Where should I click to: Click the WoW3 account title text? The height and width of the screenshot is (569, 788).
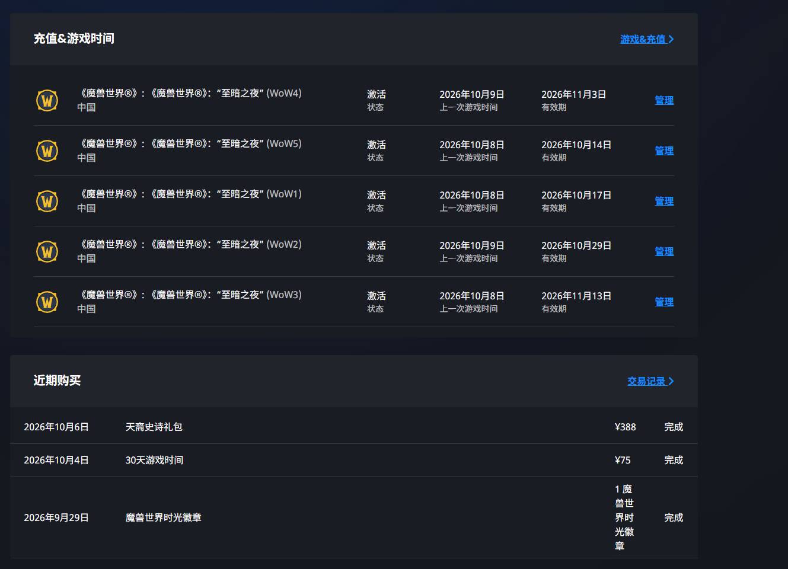tap(190, 295)
